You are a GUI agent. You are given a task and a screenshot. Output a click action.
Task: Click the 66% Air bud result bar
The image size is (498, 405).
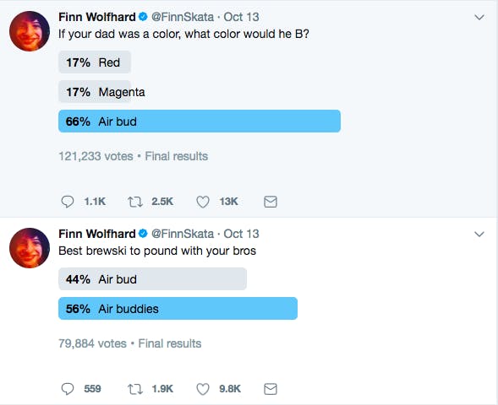click(200, 121)
